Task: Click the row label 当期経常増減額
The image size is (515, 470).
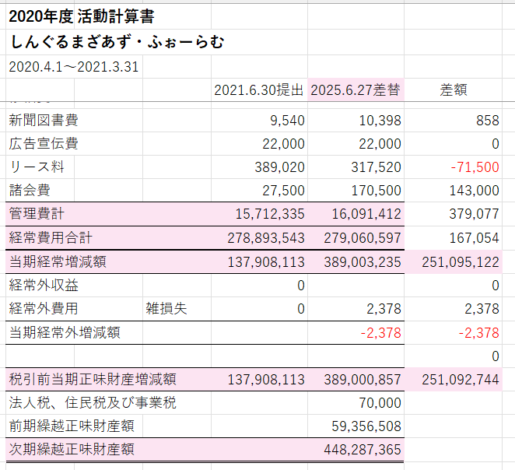Action: pos(58,261)
